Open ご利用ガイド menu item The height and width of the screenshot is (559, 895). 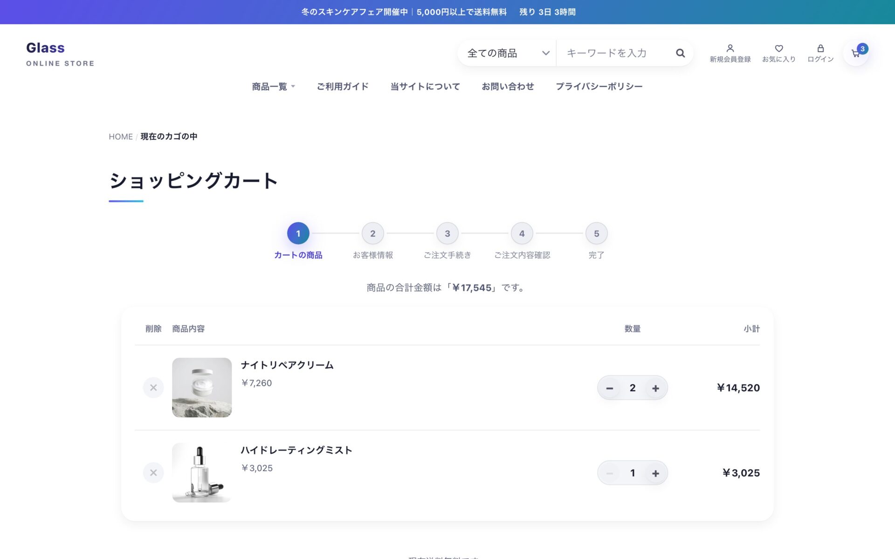343,86
